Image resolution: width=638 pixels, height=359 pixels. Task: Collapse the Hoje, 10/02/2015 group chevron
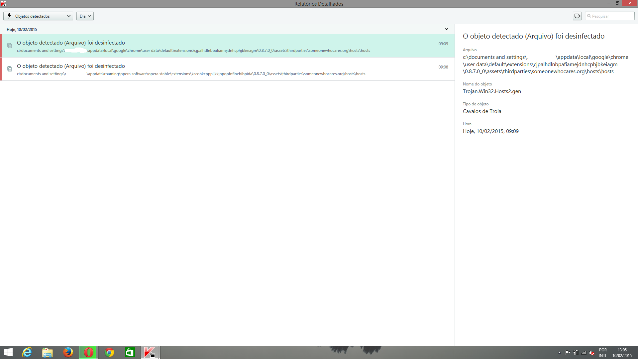(447, 29)
